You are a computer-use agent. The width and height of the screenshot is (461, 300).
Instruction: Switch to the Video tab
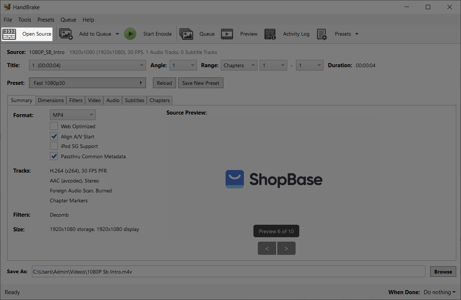pos(95,100)
